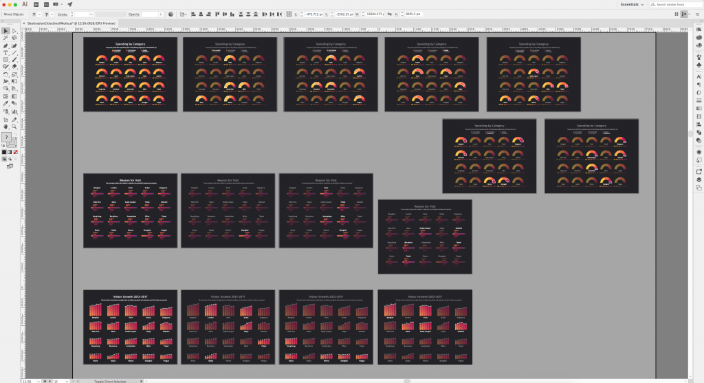Open Recolor Artwork color wheel icon
The height and width of the screenshot is (383, 704).
[x=170, y=14]
